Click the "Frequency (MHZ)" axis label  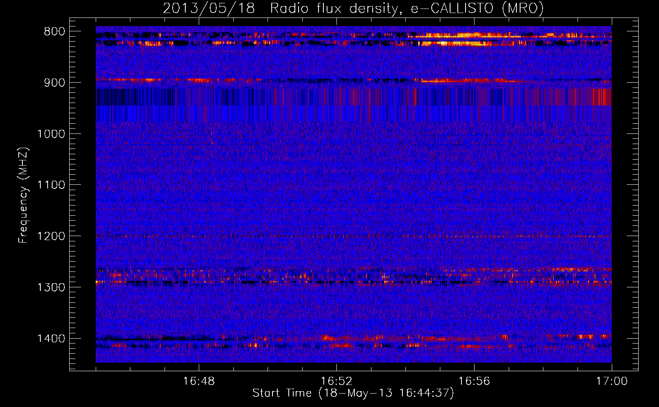pyautogui.click(x=23, y=195)
